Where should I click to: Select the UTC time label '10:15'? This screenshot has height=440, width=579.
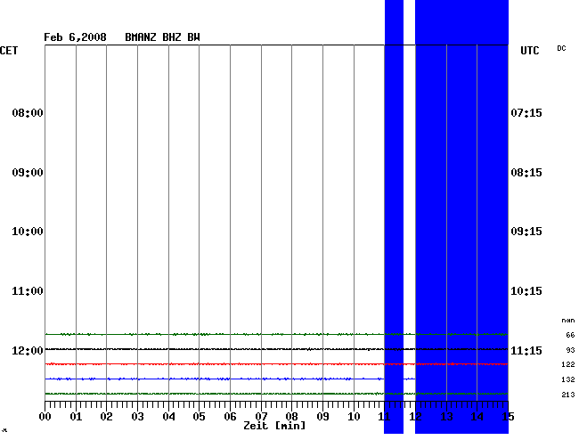point(526,291)
